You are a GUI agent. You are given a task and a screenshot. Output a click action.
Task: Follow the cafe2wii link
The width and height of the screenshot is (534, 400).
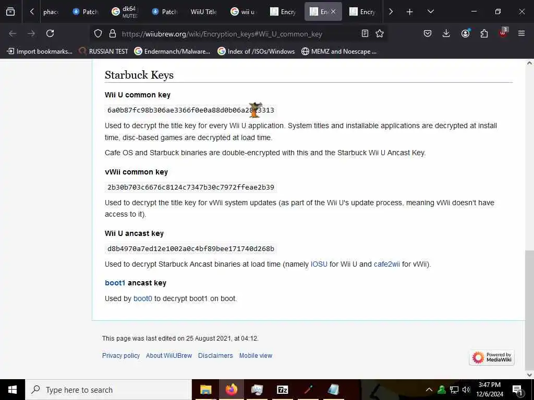coord(386,264)
